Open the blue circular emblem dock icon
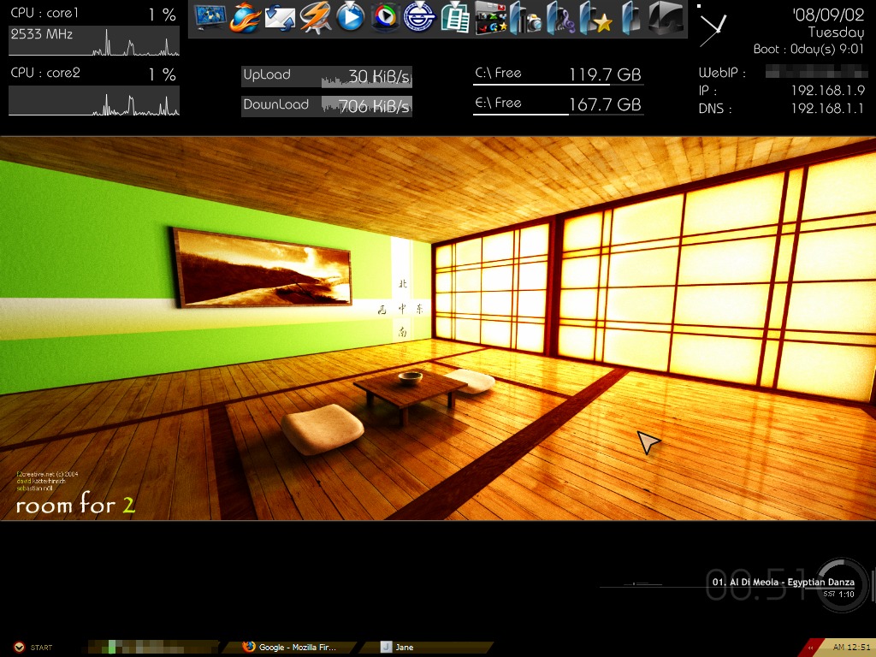The width and height of the screenshot is (876, 657). 419,17
